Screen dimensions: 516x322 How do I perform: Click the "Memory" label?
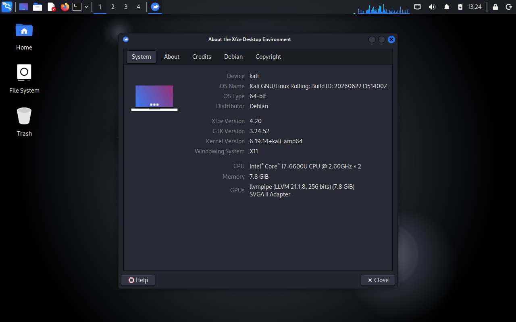click(x=233, y=177)
